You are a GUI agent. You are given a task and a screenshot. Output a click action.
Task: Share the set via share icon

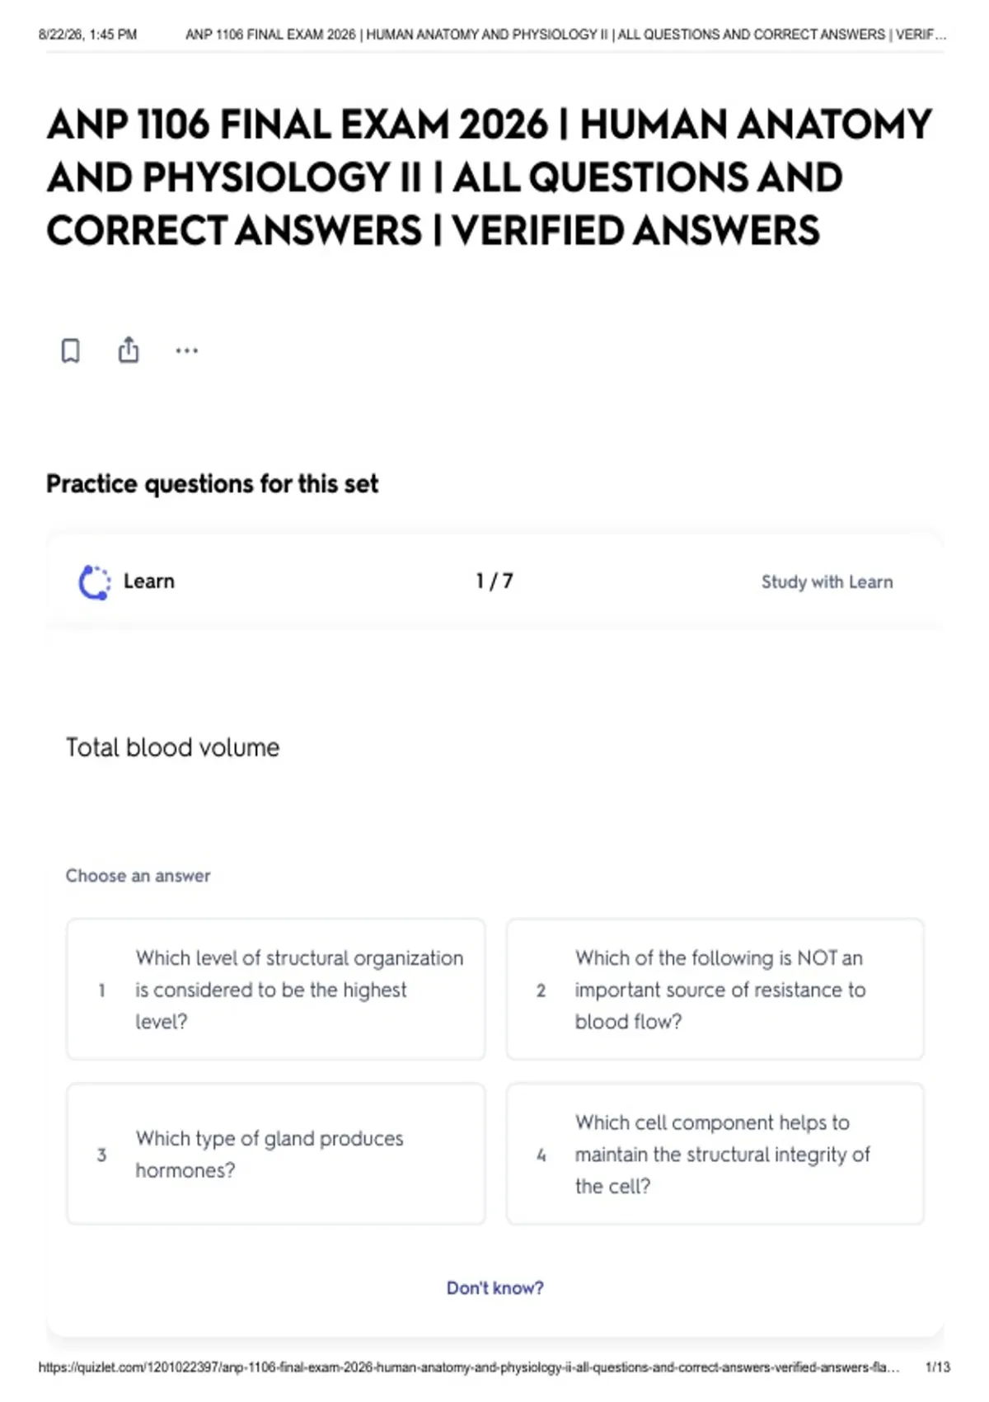(x=129, y=350)
